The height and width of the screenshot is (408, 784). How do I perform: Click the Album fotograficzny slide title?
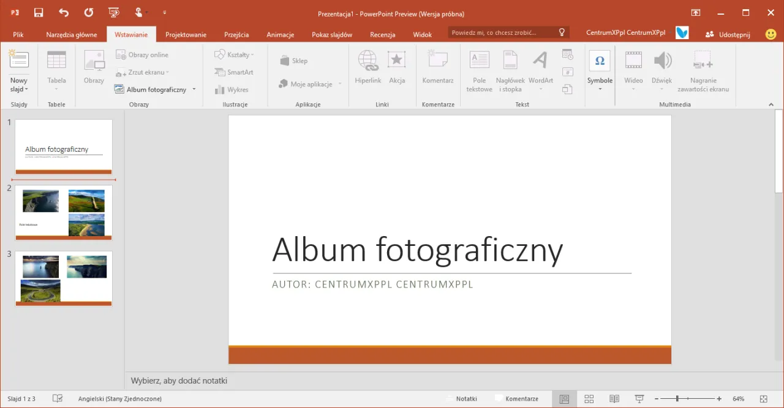coord(417,250)
